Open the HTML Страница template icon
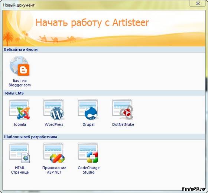The height and width of the screenshot is (193, 208). click(19, 153)
